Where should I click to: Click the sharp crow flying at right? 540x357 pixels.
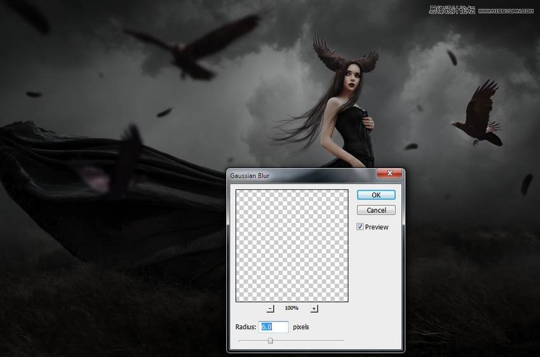[478, 114]
